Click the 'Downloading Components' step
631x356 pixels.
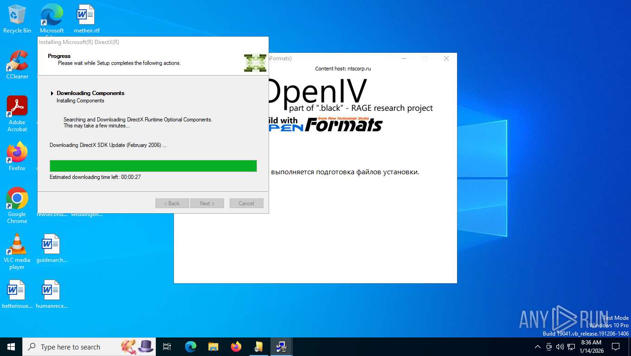pos(90,93)
